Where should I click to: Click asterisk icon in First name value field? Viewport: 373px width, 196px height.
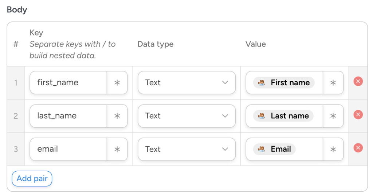pyautogui.click(x=333, y=83)
